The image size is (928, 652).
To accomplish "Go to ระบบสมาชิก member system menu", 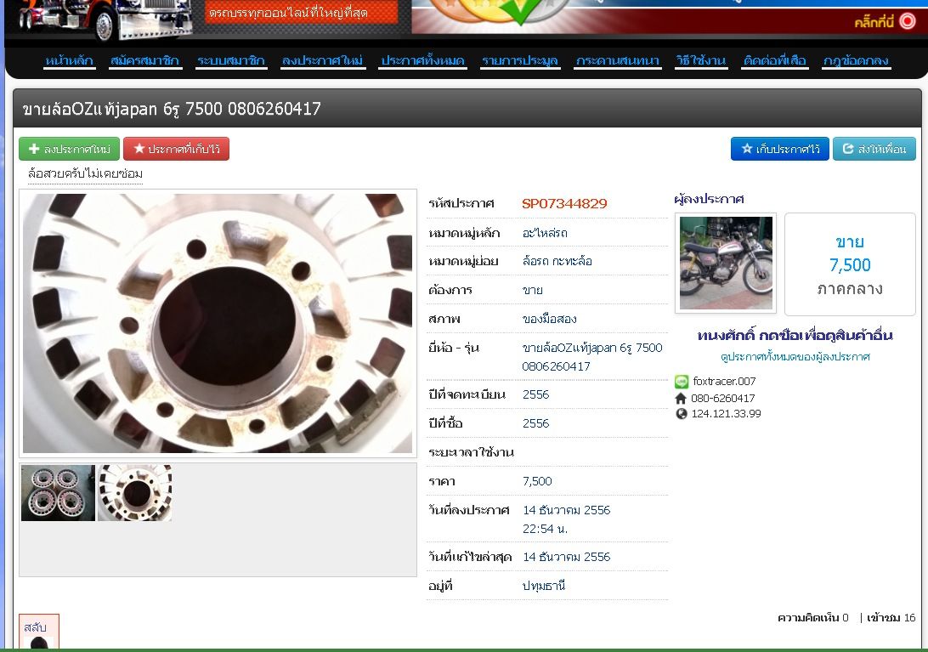I will coord(230,60).
